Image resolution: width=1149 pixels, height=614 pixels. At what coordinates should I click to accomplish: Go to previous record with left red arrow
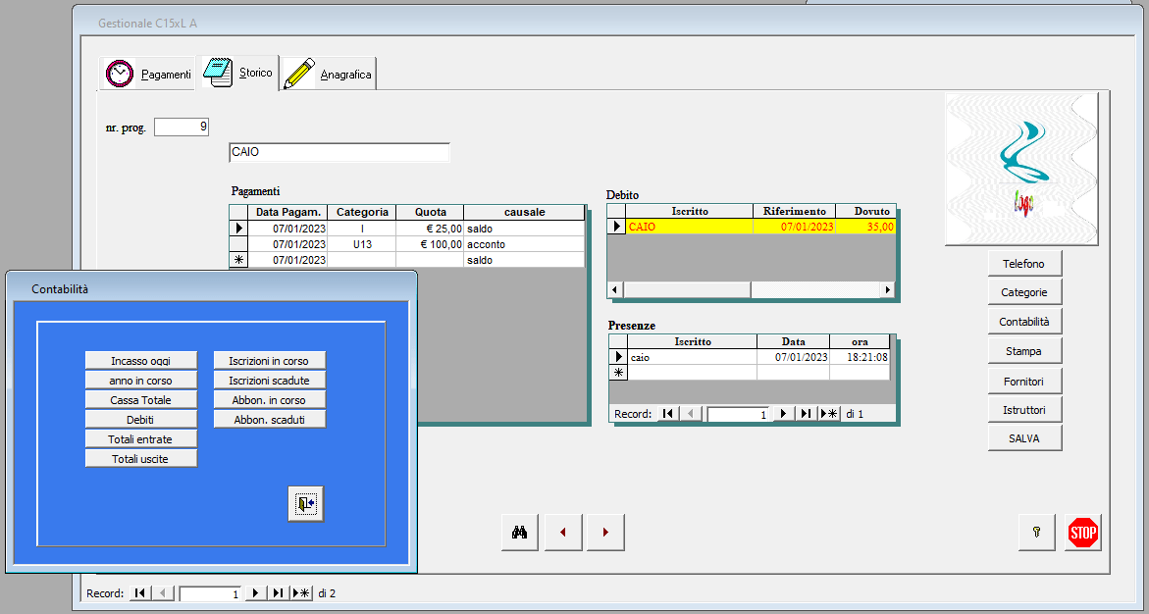563,532
